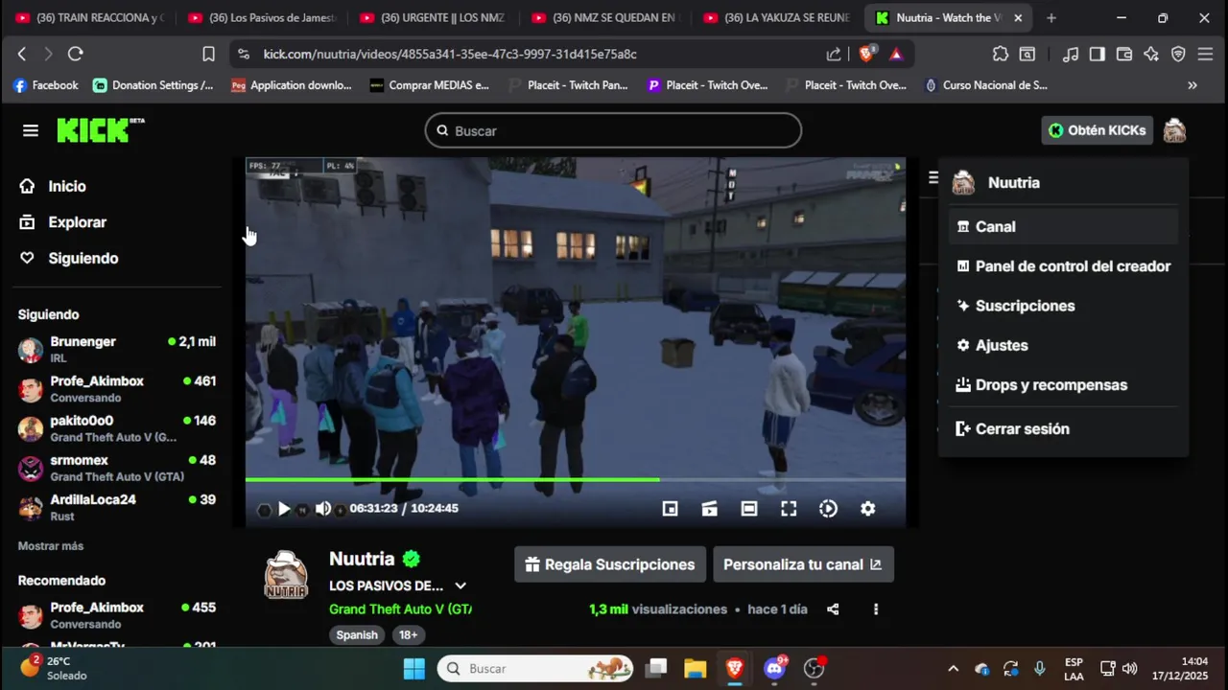
Task: Open ArdillaLoca24 channel in sidebar
Action: 117,507
